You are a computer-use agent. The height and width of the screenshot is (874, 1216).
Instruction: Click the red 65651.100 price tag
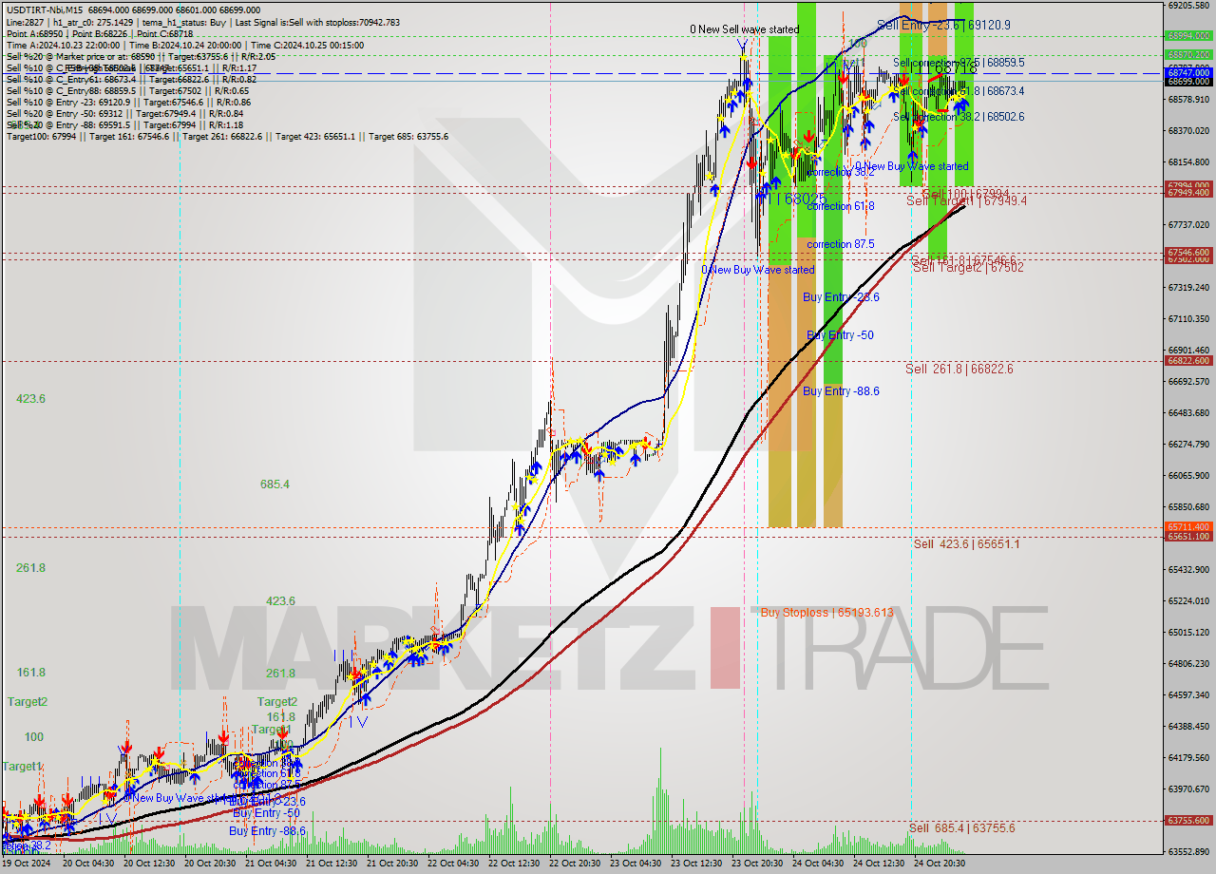click(x=1188, y=536)
